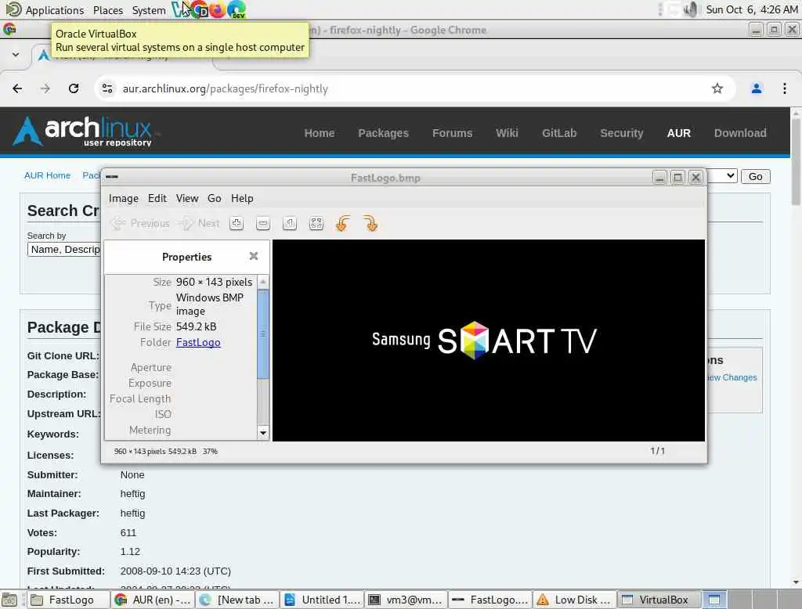Click the AUR Home breadcrumb link
Viewport: 802px width, 609px height.
click(47, 175)
